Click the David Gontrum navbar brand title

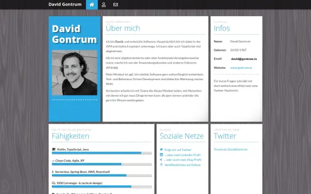[65, 4]
